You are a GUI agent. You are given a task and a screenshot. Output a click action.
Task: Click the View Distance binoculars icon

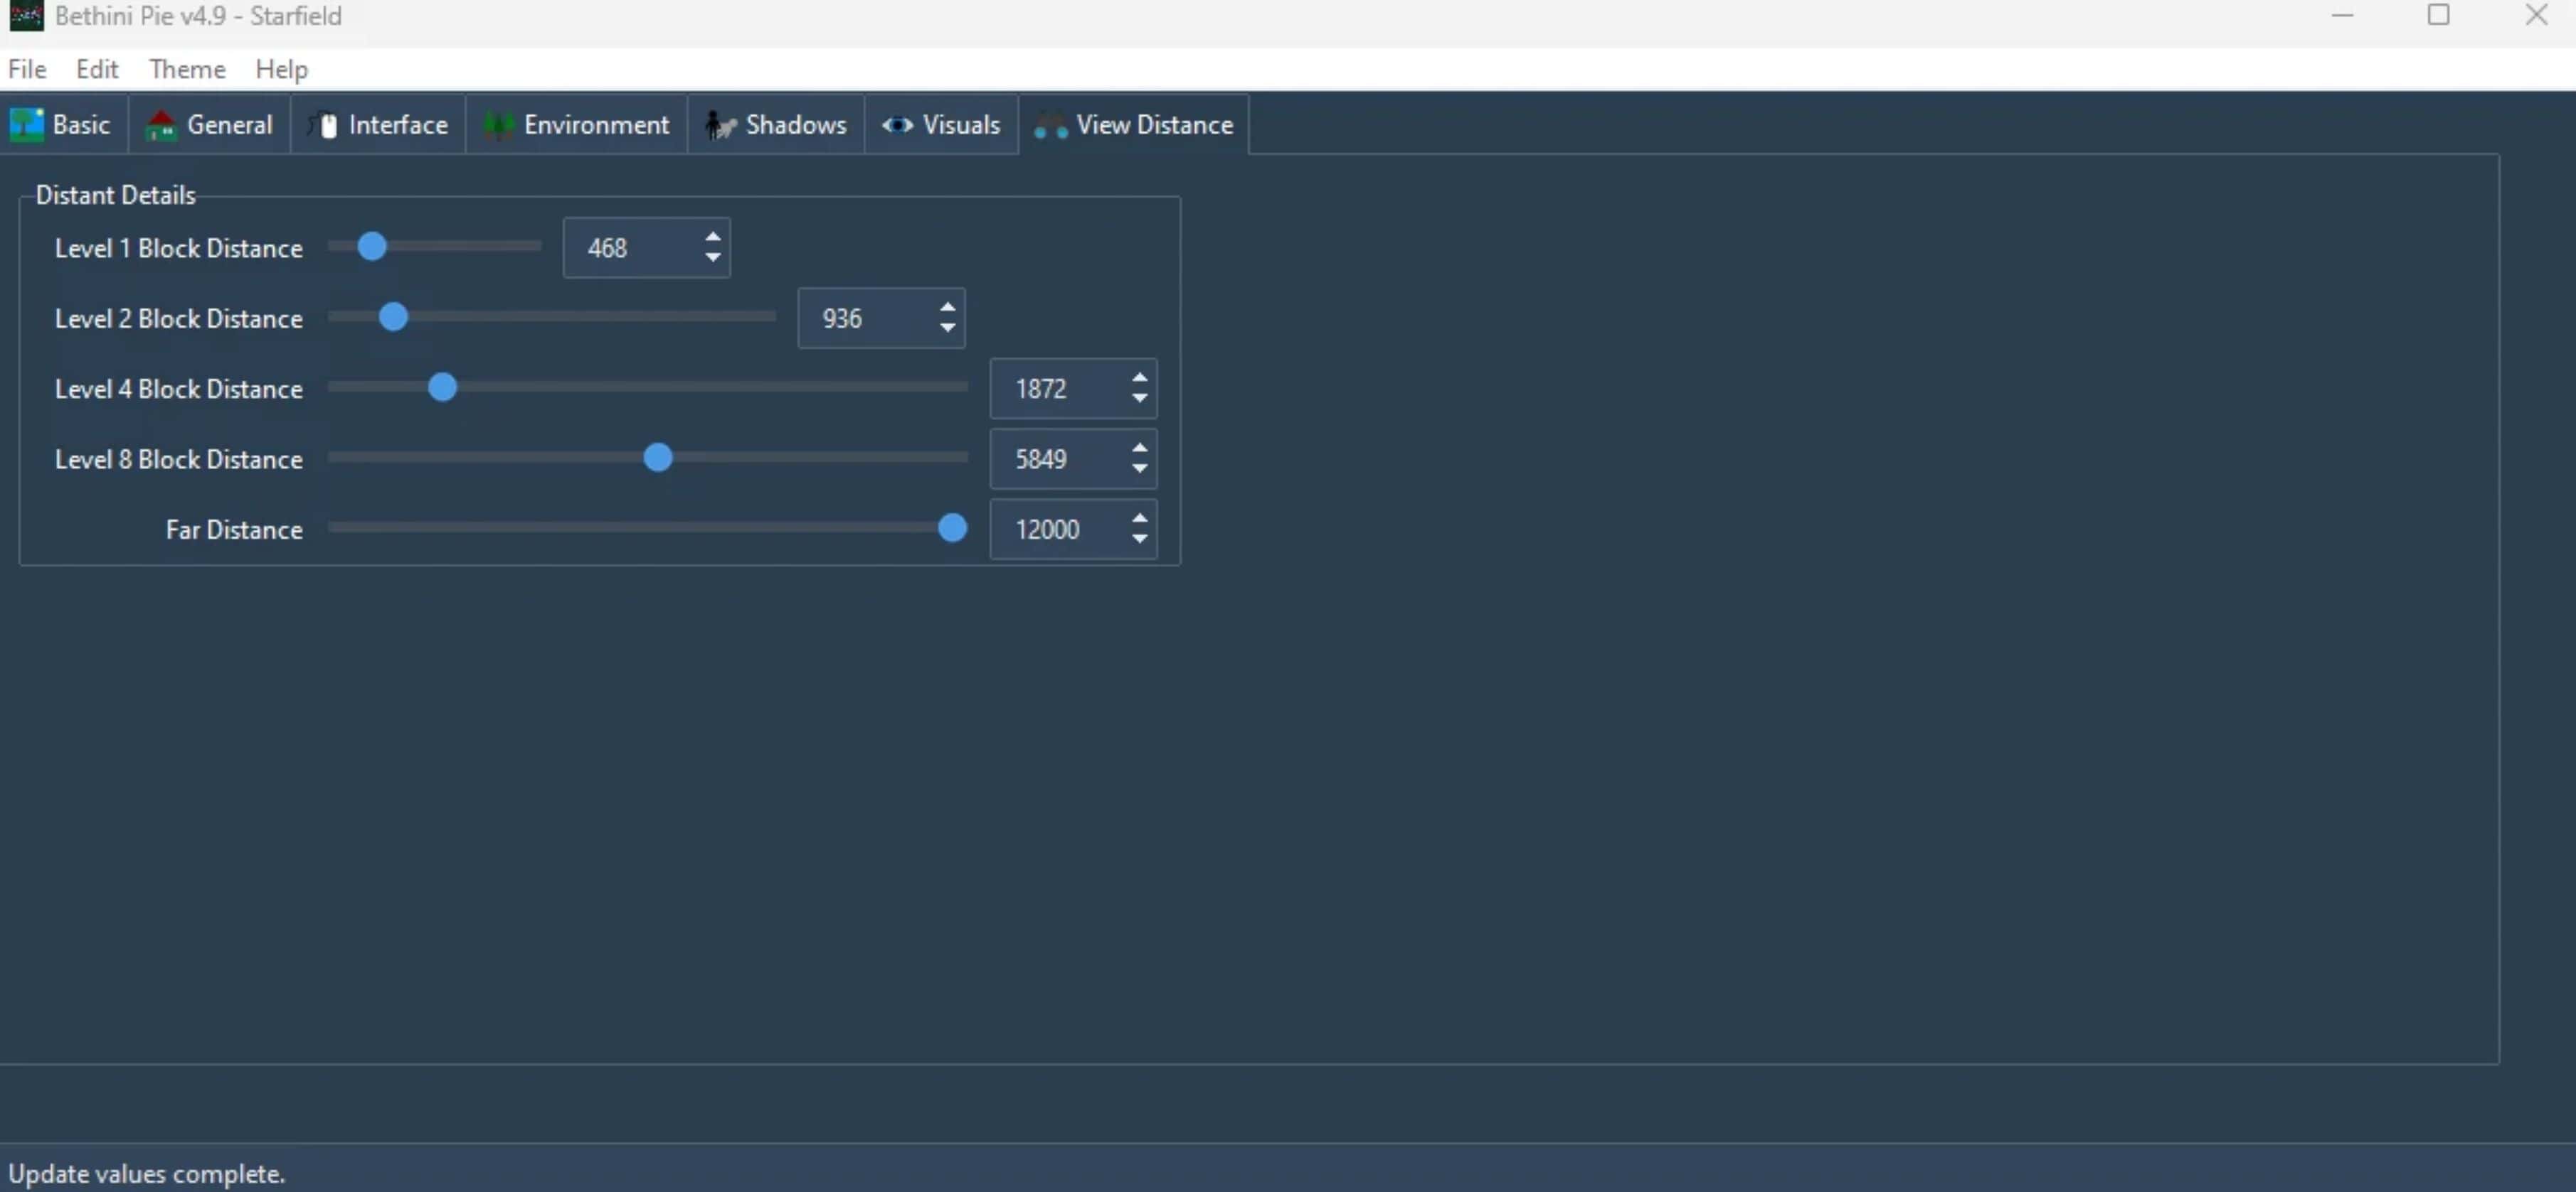tap(1050, 125)
